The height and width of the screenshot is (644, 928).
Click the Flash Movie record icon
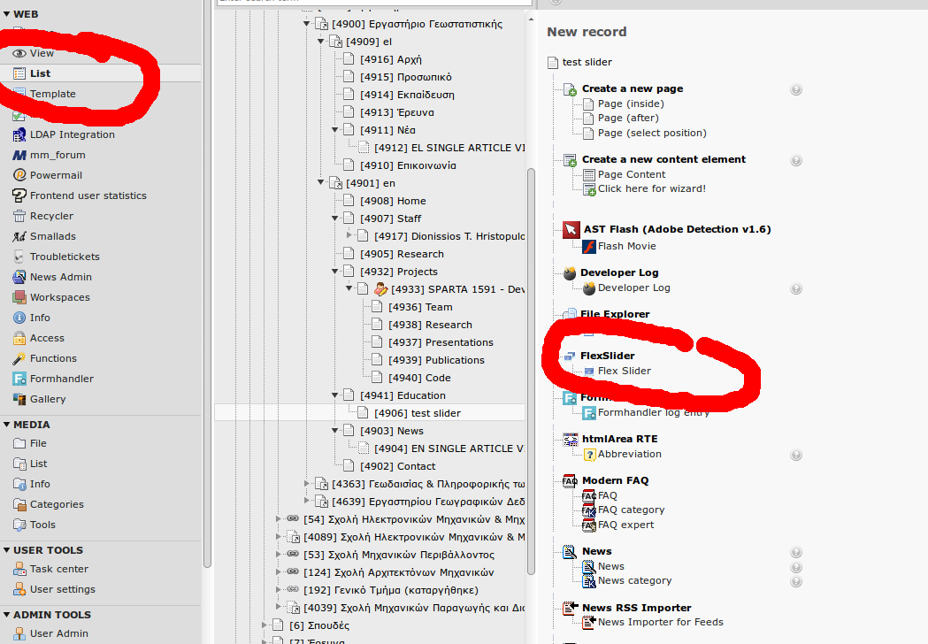pyautogui.click(x=589, y=246)
